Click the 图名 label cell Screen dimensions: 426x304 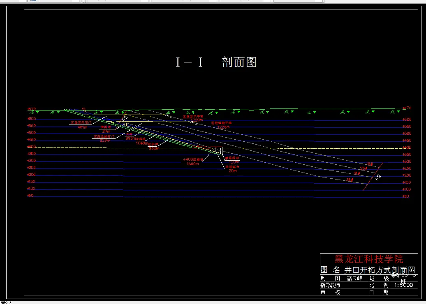click(330, 270)
